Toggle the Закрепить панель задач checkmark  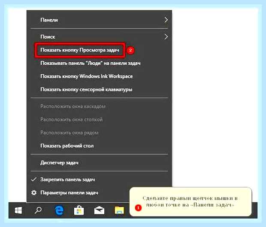click(34, 179)
